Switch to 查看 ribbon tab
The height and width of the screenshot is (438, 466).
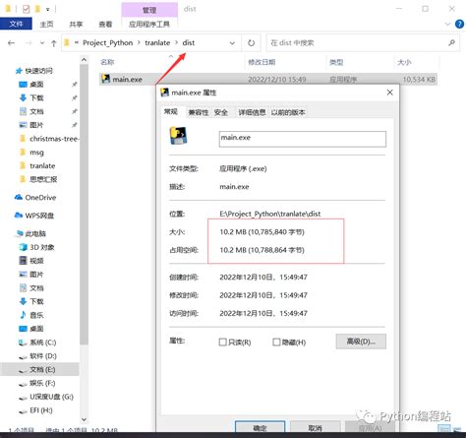(x=105, y=25)
